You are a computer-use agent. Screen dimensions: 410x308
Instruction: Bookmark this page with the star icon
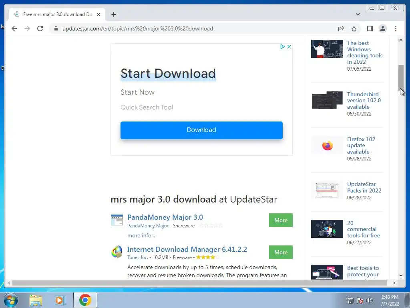[354, 28]
